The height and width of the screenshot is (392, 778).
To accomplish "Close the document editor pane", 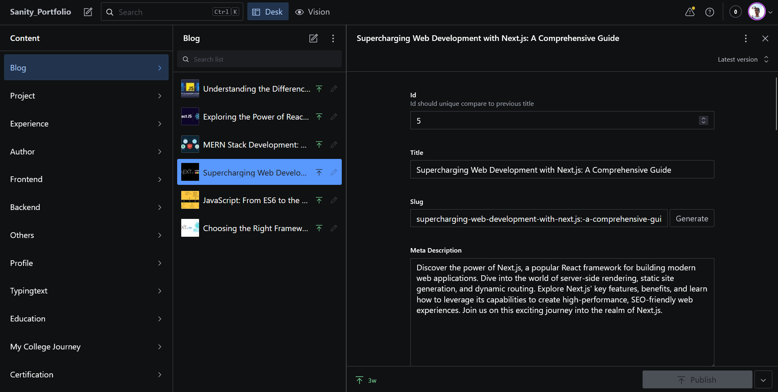I will 765,38.
